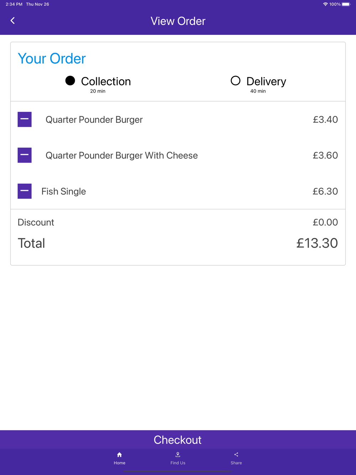Tap the Your Order heading
The image size is (356, 475).
coord(52,58)
